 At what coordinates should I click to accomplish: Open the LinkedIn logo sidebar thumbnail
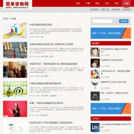tap(95, 127)
